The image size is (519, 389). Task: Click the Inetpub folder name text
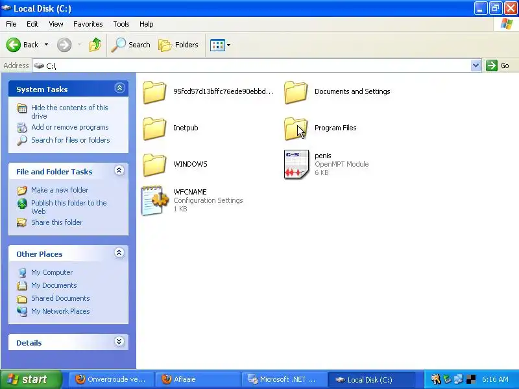(186, 128)
